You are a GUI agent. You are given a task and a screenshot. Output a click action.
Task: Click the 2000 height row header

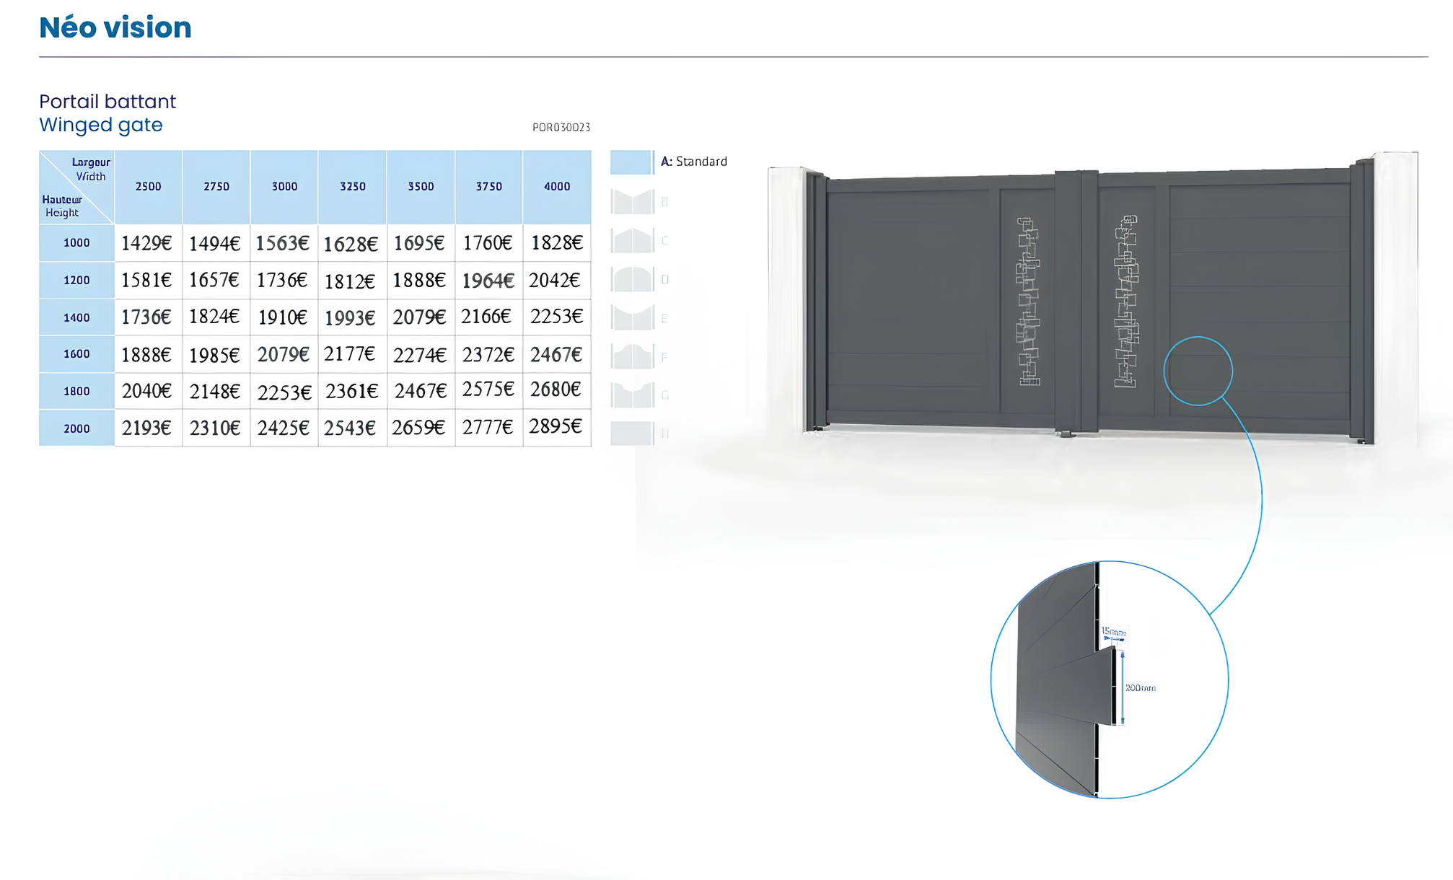pyautogui.click(x=76, y=428)
